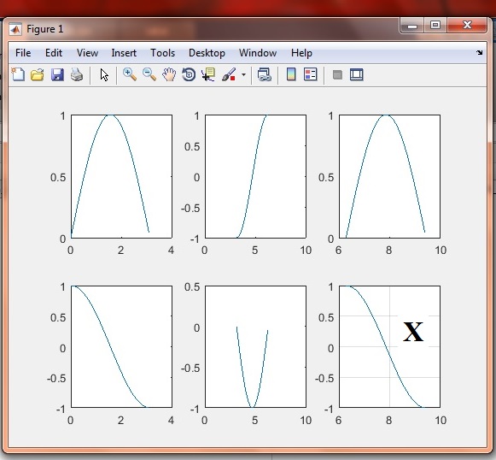Toggle the Insert Legend button

(x=310, y=74)
